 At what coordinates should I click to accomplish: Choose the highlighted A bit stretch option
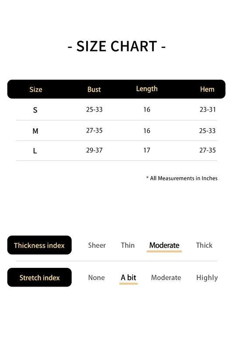coord(129,277)
